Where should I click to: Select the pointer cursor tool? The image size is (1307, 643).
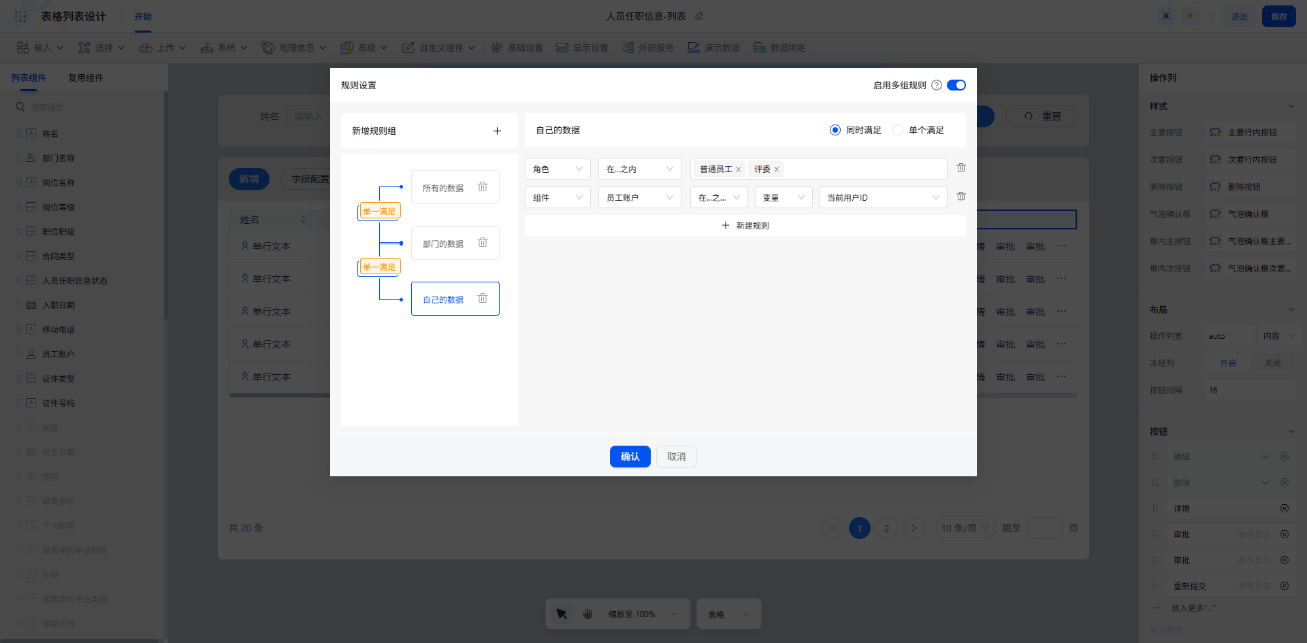(x=562, y=614)
